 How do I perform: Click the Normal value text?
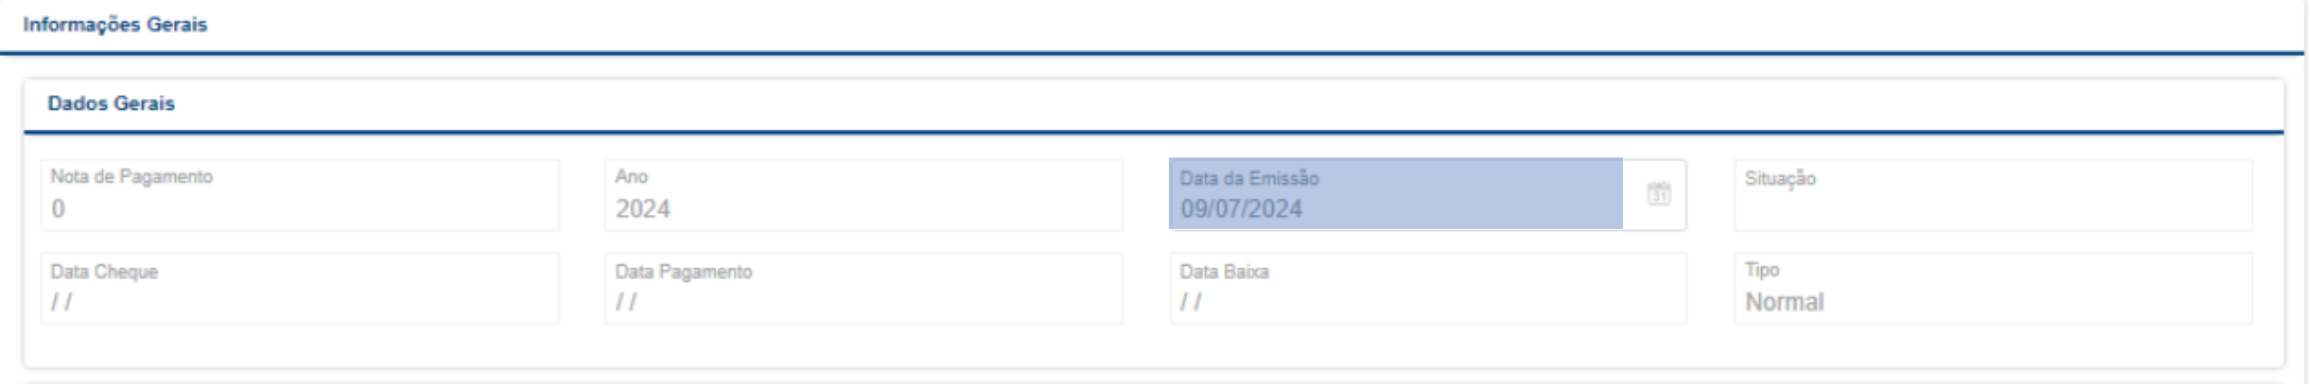(1784, 303)
